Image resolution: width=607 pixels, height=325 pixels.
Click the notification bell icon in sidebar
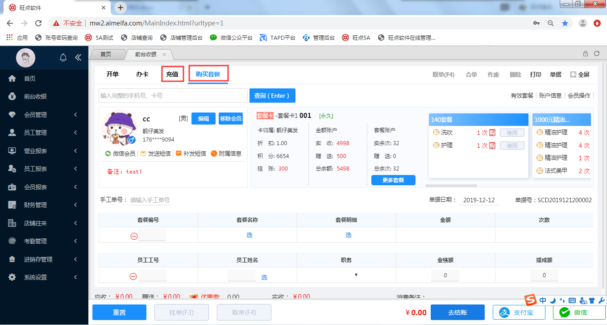[x=63, y=57]
